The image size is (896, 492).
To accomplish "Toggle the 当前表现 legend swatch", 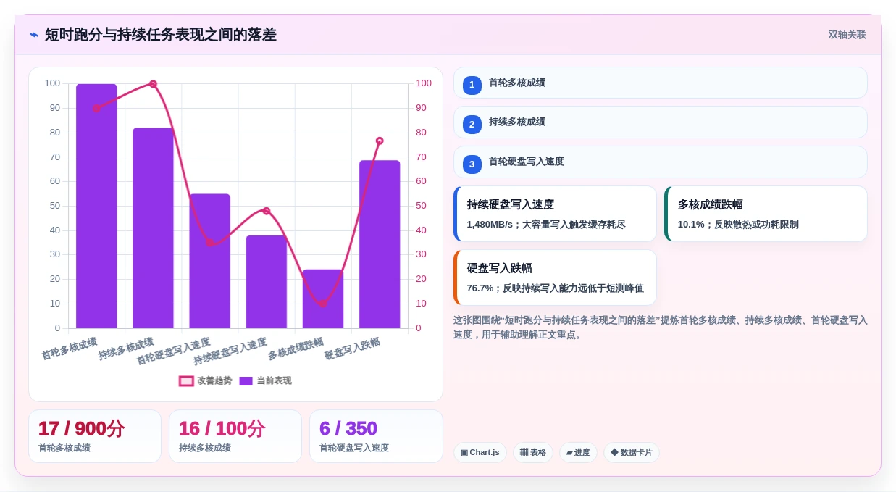I will click(x=246, y=381).
